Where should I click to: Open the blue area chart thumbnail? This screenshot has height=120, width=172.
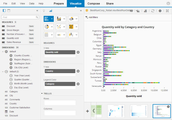pyautogui.click(x=139, y=111)
